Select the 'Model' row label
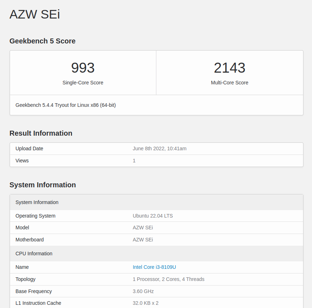 tap(22, 228)
